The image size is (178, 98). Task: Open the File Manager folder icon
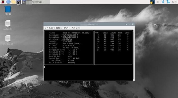coord(14,2)
